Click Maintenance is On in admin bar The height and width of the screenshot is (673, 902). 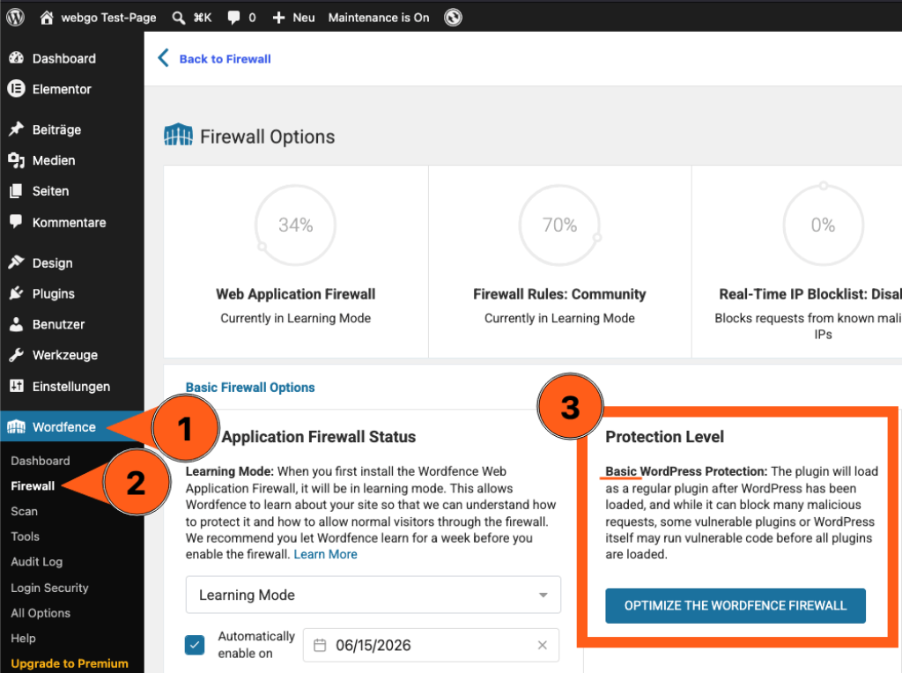(x=379, y=18)
